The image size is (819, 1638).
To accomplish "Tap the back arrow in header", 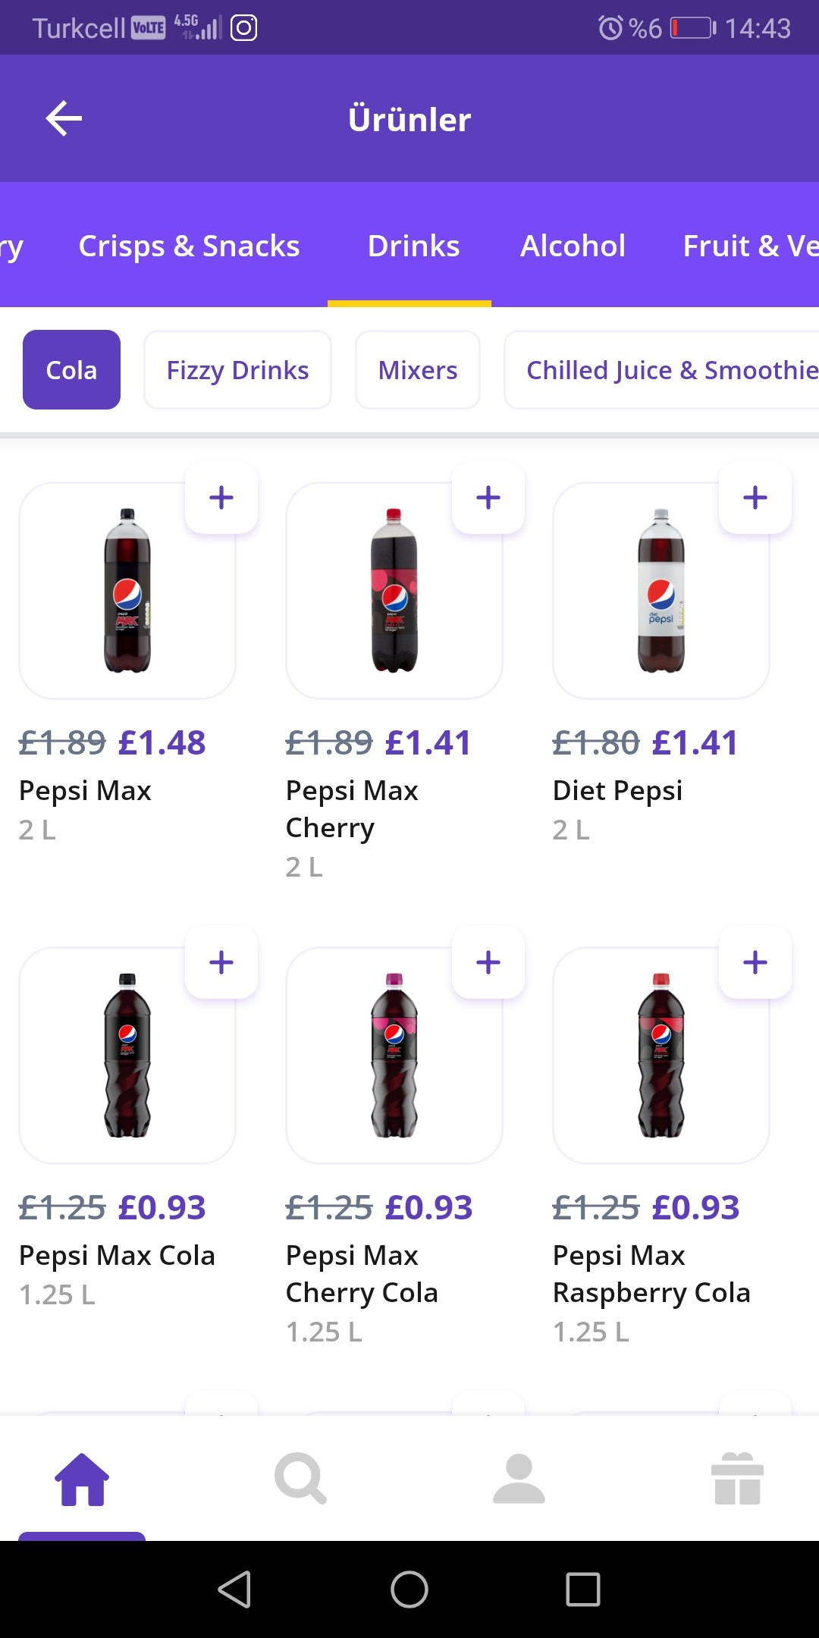I will tap(64, 118).
